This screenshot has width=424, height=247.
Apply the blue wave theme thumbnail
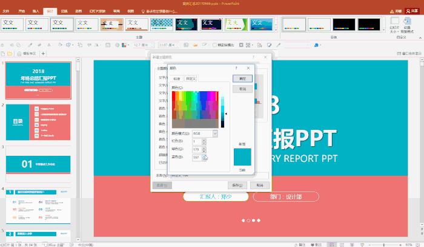[261, 25]
